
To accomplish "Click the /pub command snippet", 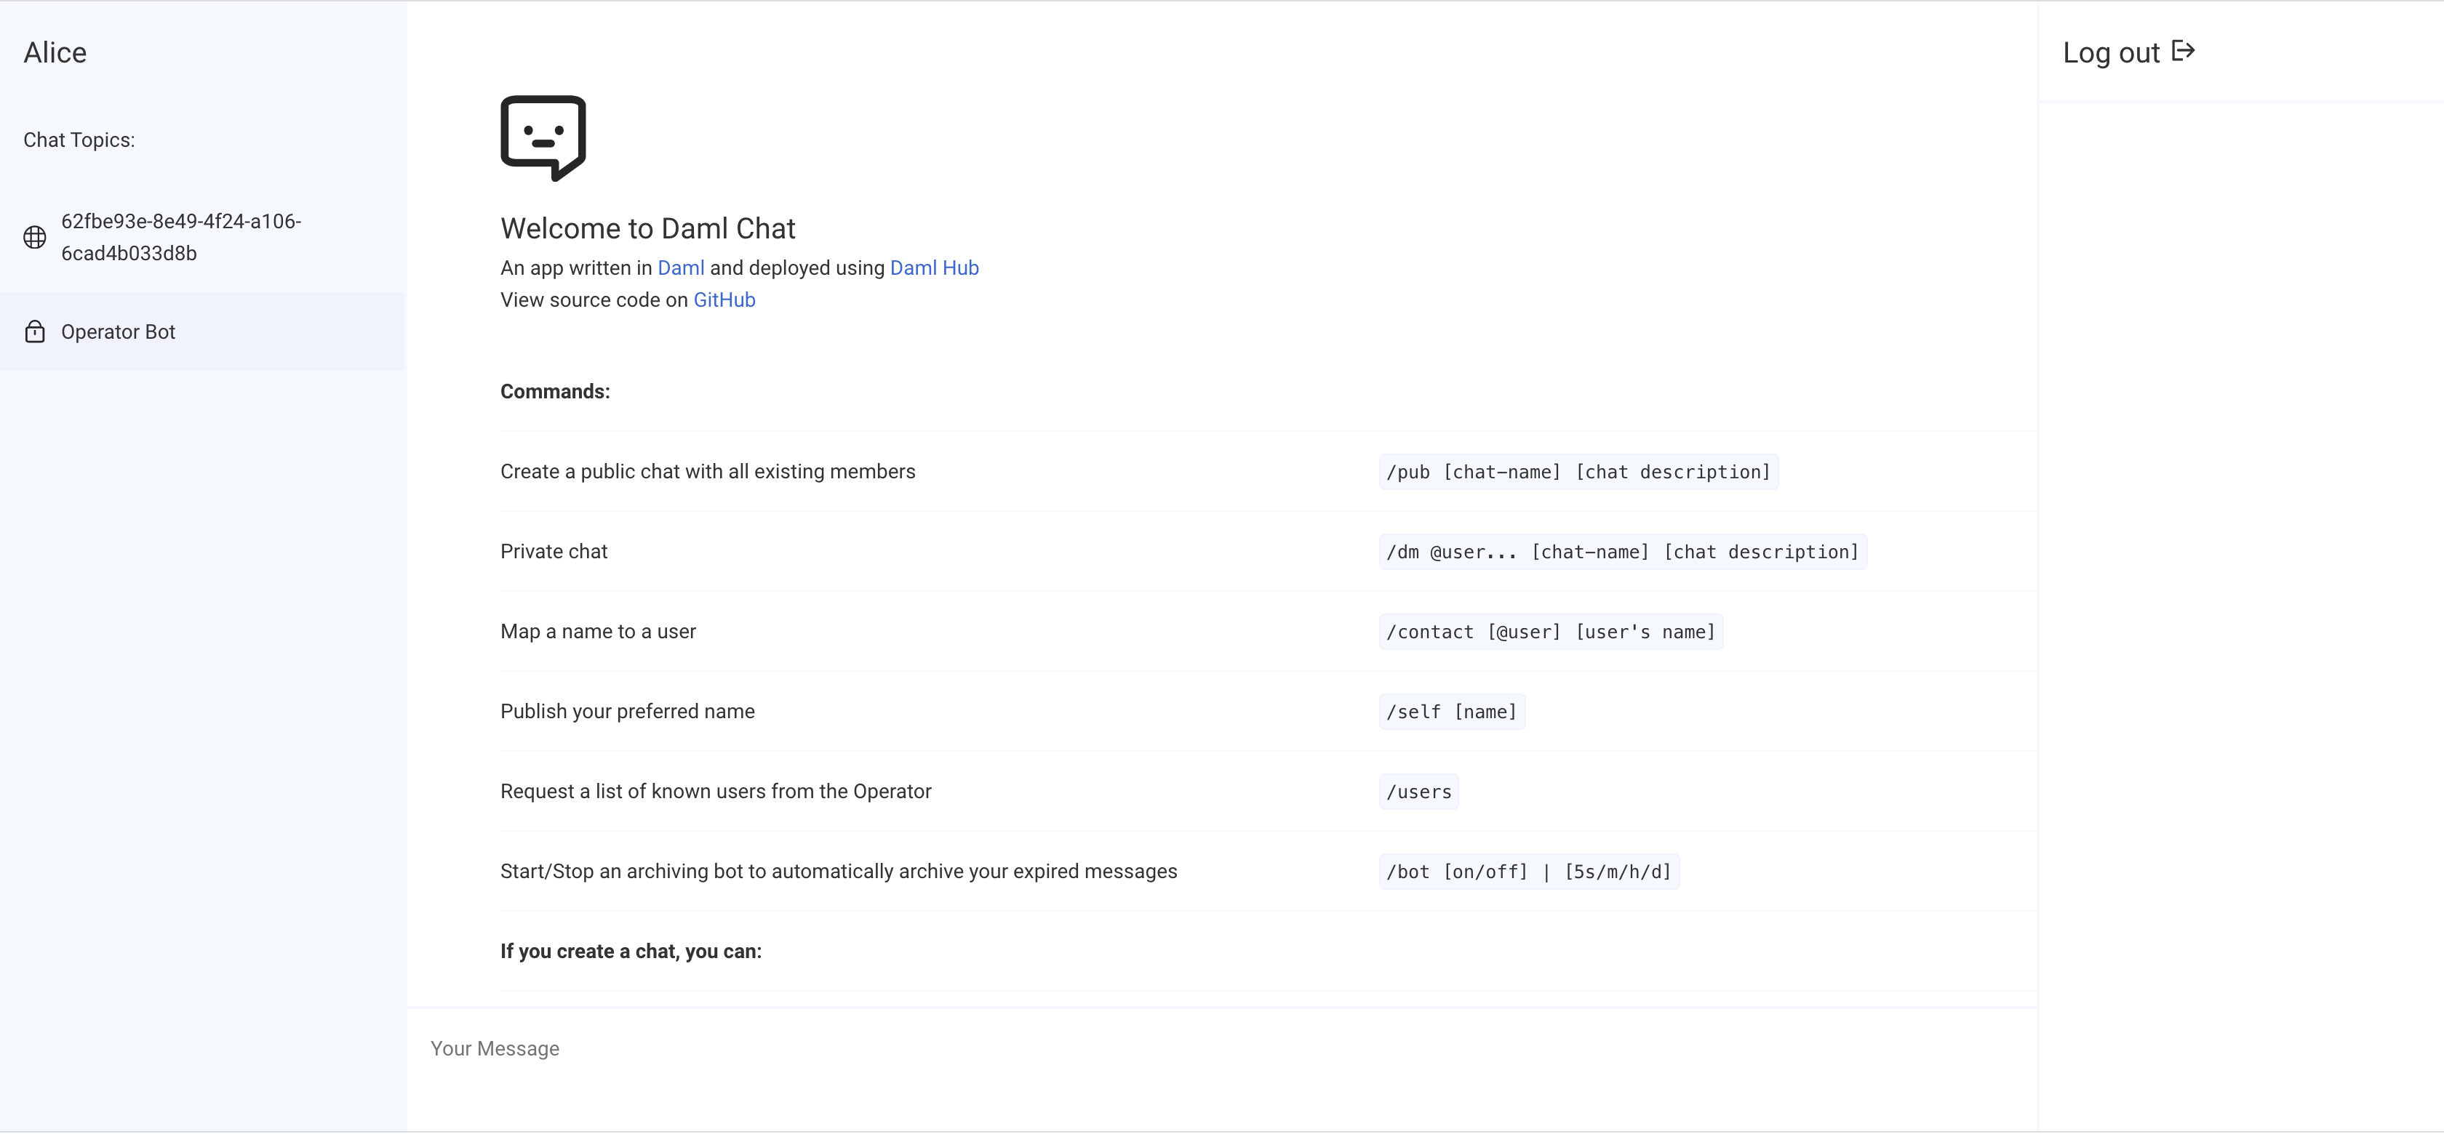I will pyautogui.click(x=1578, y=471).
